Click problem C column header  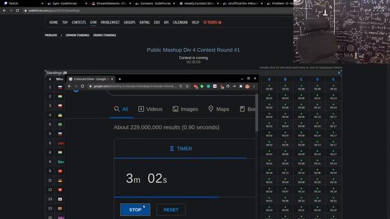(301, 80)
